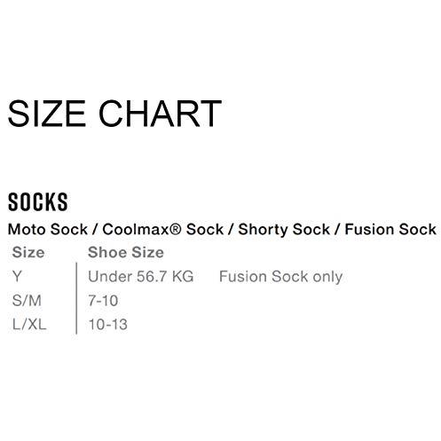
Task: Click the registered trademark symbol after Coolmax
Action: [x=176, y=228]
